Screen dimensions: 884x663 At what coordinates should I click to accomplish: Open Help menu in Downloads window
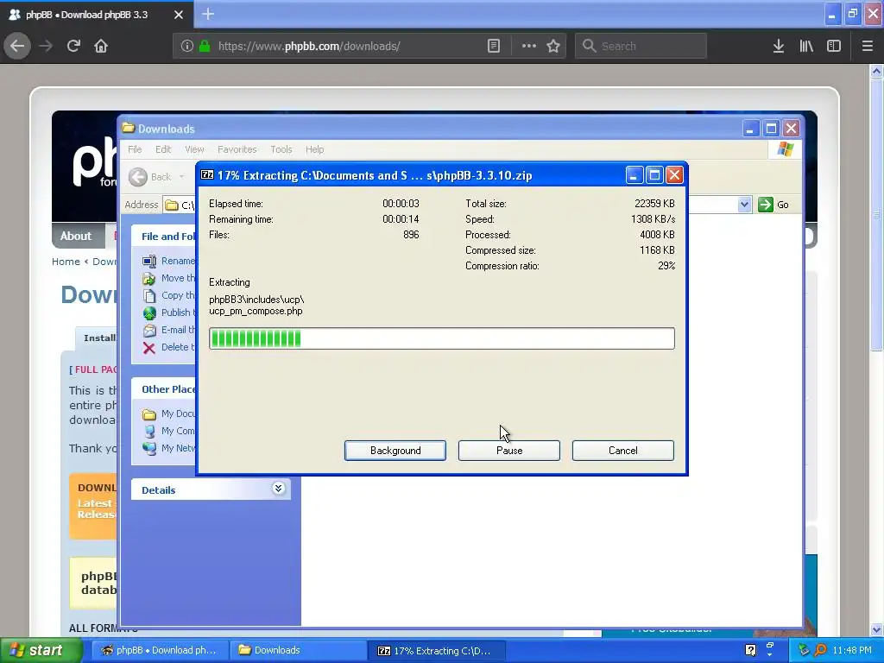point(314,149)
